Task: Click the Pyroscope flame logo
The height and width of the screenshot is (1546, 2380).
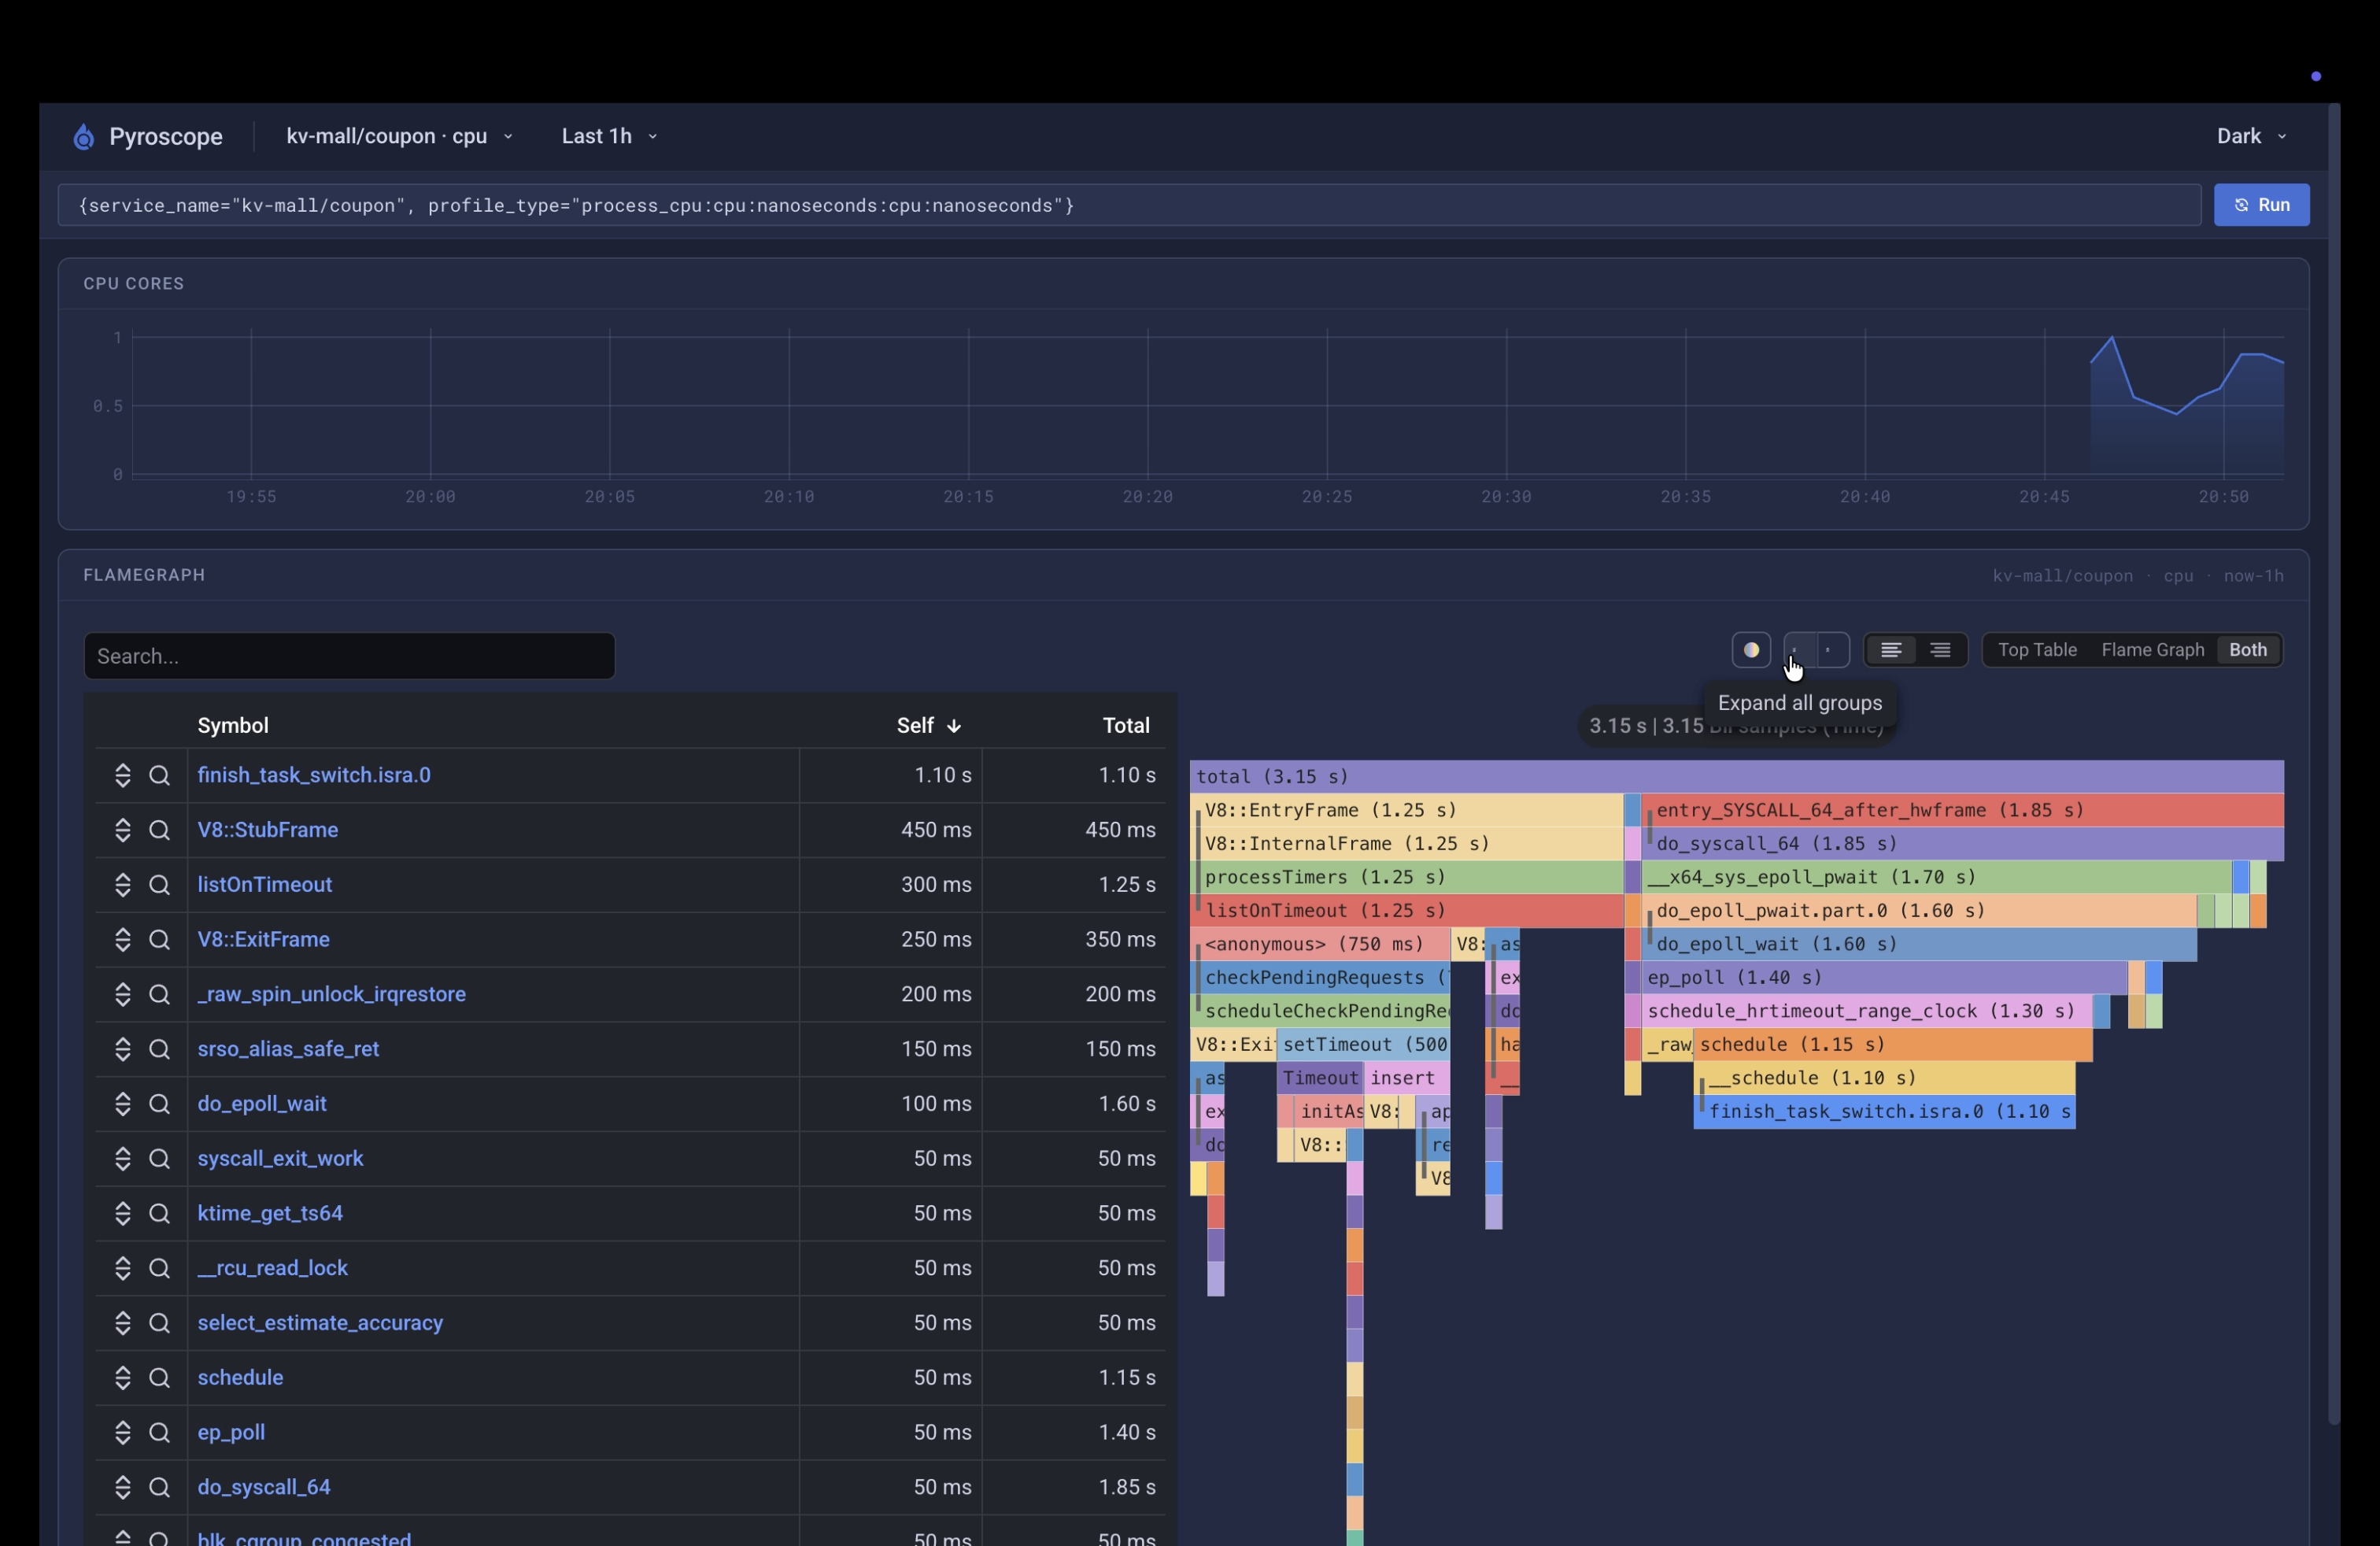Action: tap(84, 136)
